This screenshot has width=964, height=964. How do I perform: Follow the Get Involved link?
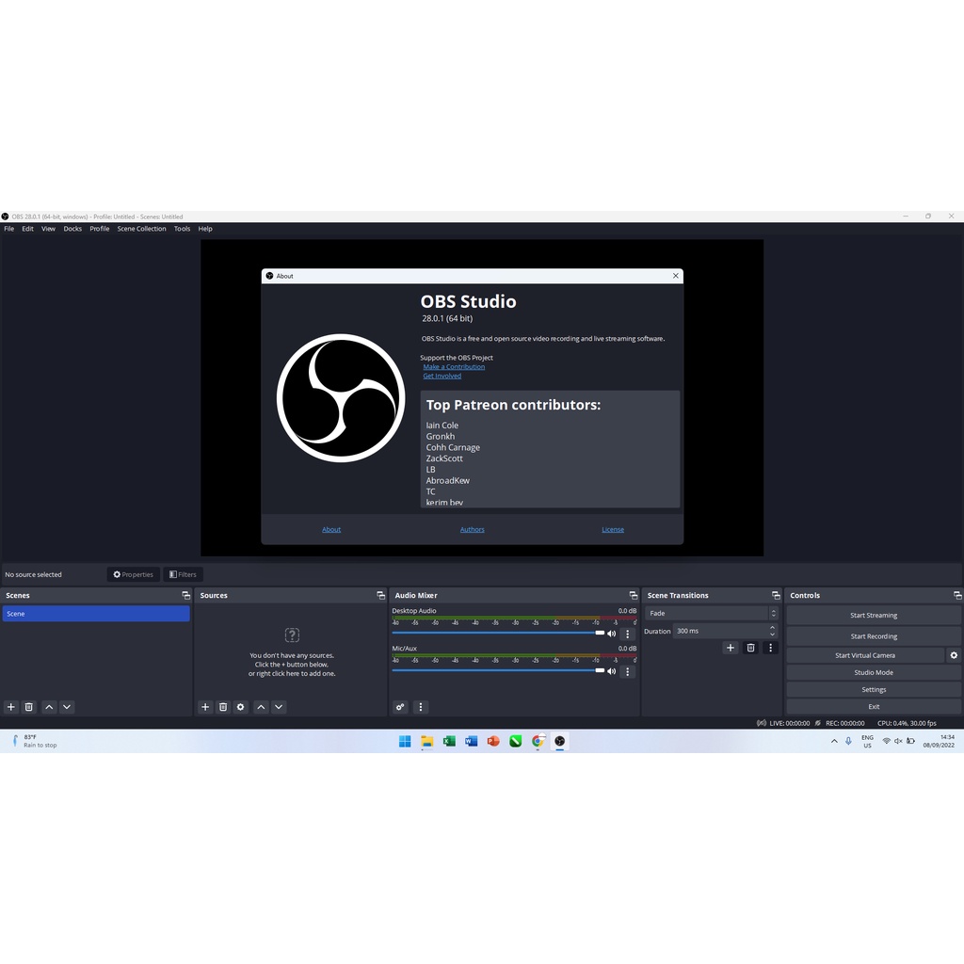[442, 377]
